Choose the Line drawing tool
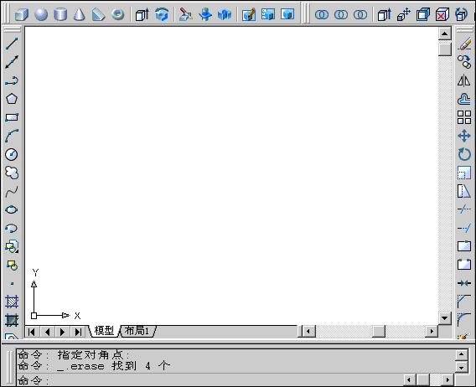This screenshot has width=476, height=387. click(x=12, y=44)
